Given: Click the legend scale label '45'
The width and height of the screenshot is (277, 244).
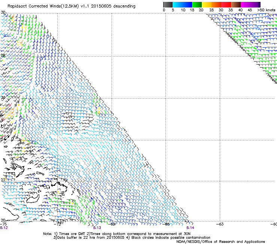Looking at the screenshot, I should click(250, 10).
